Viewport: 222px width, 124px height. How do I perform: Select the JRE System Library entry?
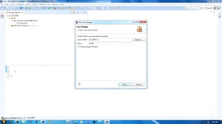24,25
